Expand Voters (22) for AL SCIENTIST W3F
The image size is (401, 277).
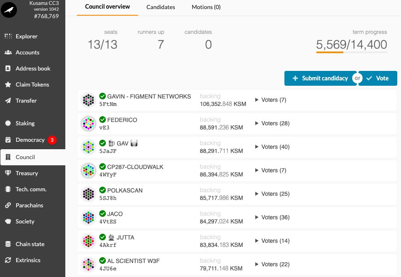(x=272, y=264)
